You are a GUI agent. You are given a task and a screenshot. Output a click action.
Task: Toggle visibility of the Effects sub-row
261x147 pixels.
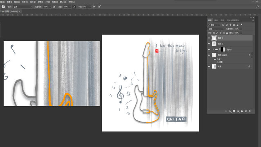click(215, 59)
